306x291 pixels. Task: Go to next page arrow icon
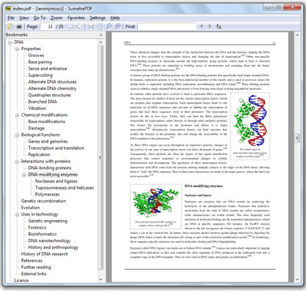79,26
